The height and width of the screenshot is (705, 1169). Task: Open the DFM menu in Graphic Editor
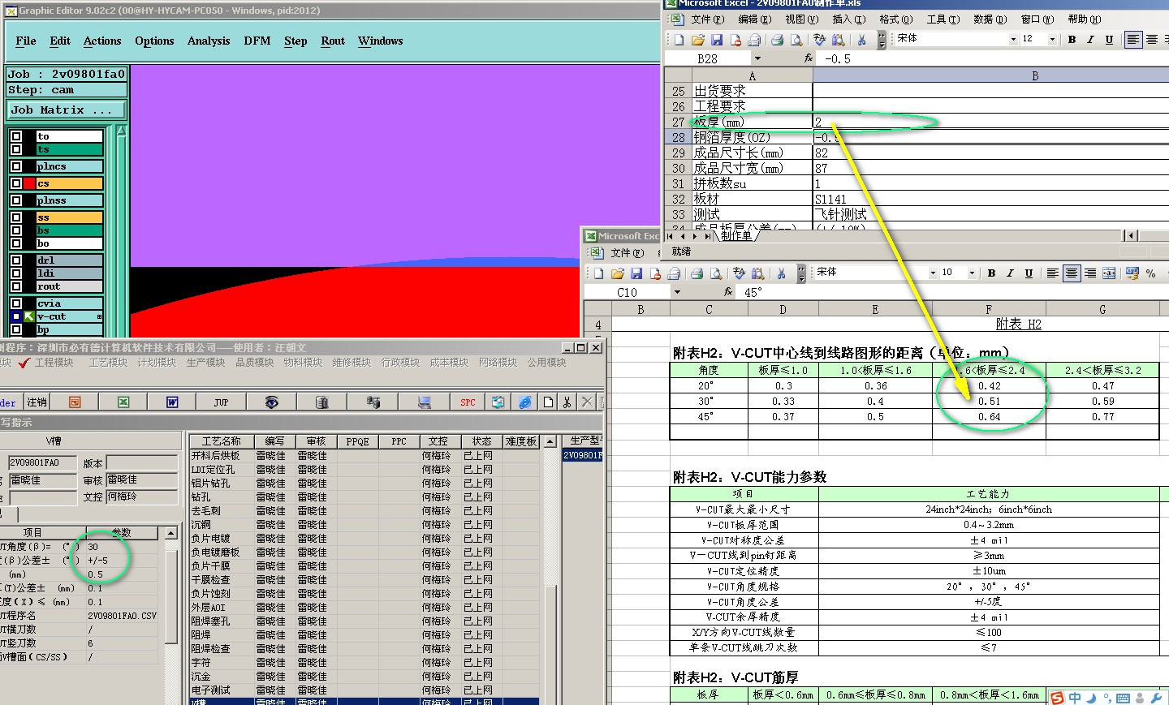tap(257, 41)
